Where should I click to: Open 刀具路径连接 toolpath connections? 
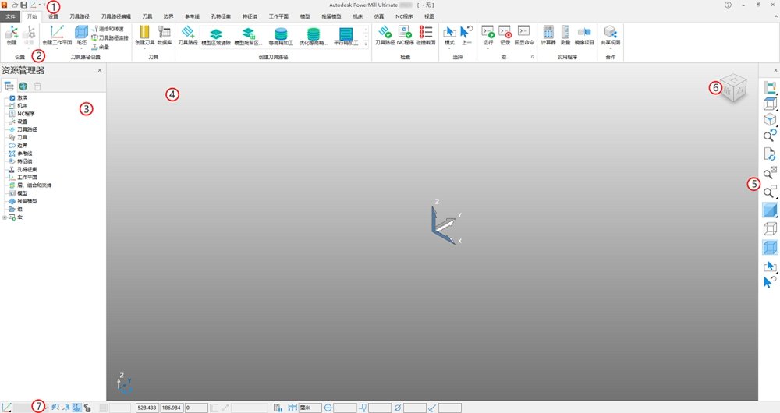pos(110,37)
